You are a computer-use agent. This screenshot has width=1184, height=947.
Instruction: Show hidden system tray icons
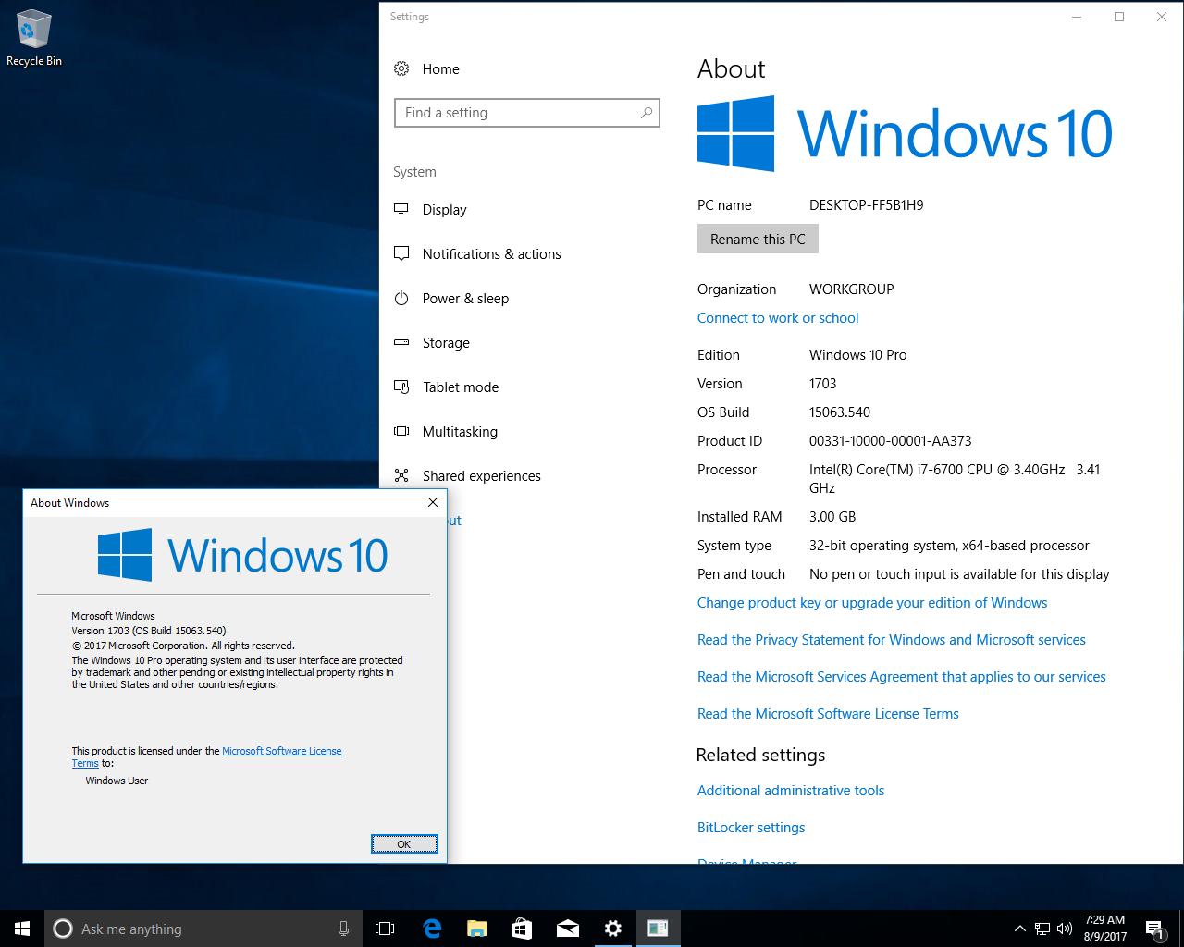pos(1019,929)
